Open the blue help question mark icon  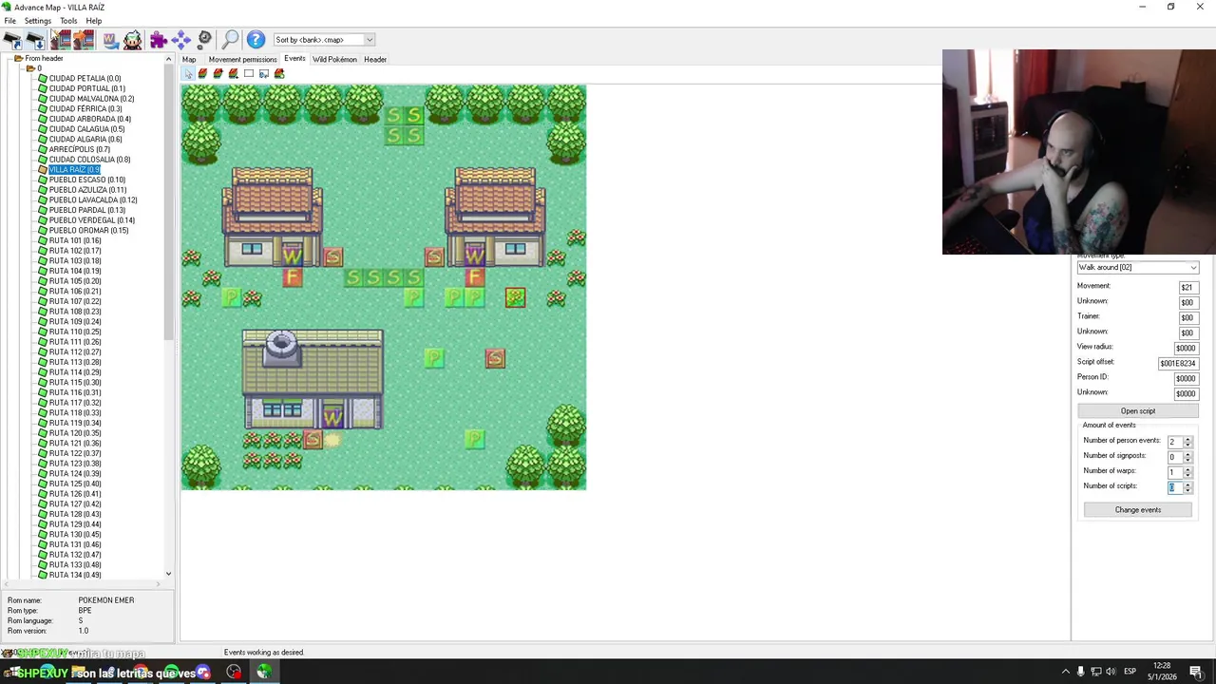coord(256,40)
